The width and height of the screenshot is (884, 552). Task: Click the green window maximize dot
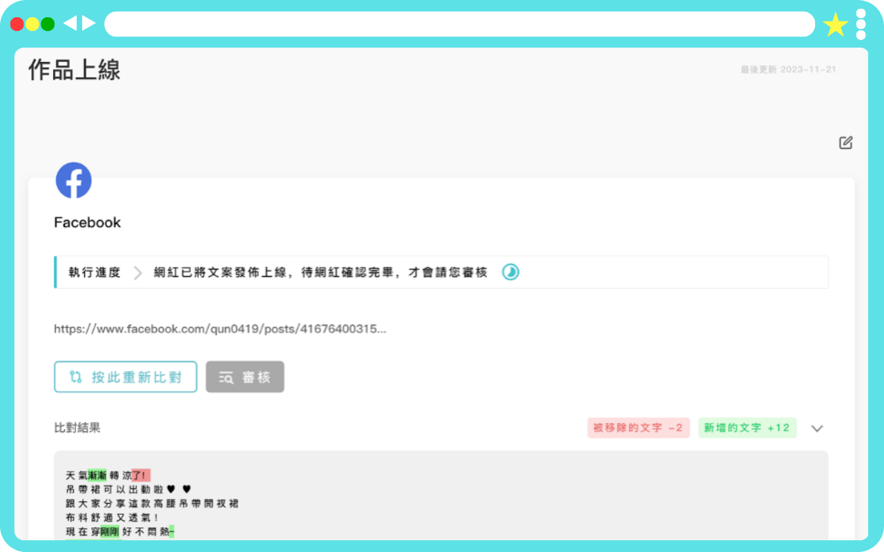(x=48, y=24)
